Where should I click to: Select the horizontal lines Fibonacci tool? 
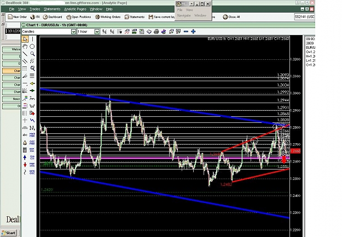pos(32,76)
